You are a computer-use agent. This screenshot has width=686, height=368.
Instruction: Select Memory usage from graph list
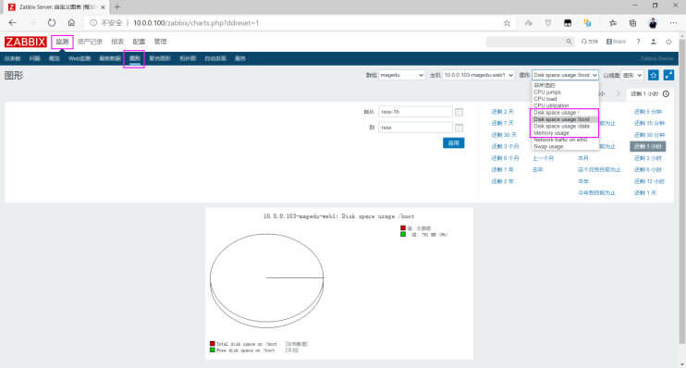(x=552, y=133)
